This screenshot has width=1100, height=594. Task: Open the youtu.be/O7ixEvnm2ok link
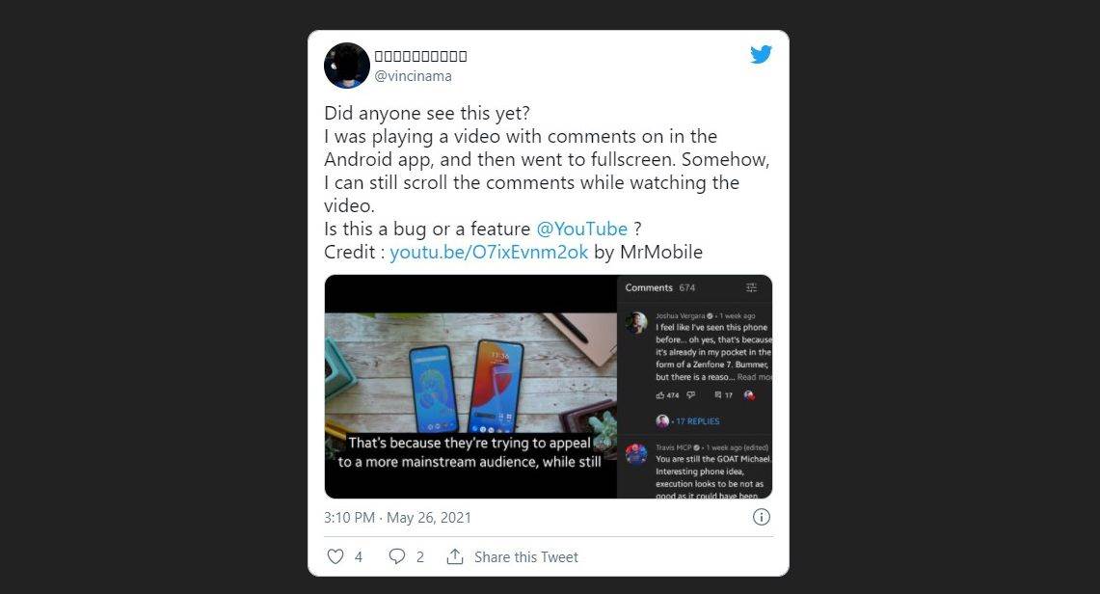pyautogui.click(x=489, y=253)
